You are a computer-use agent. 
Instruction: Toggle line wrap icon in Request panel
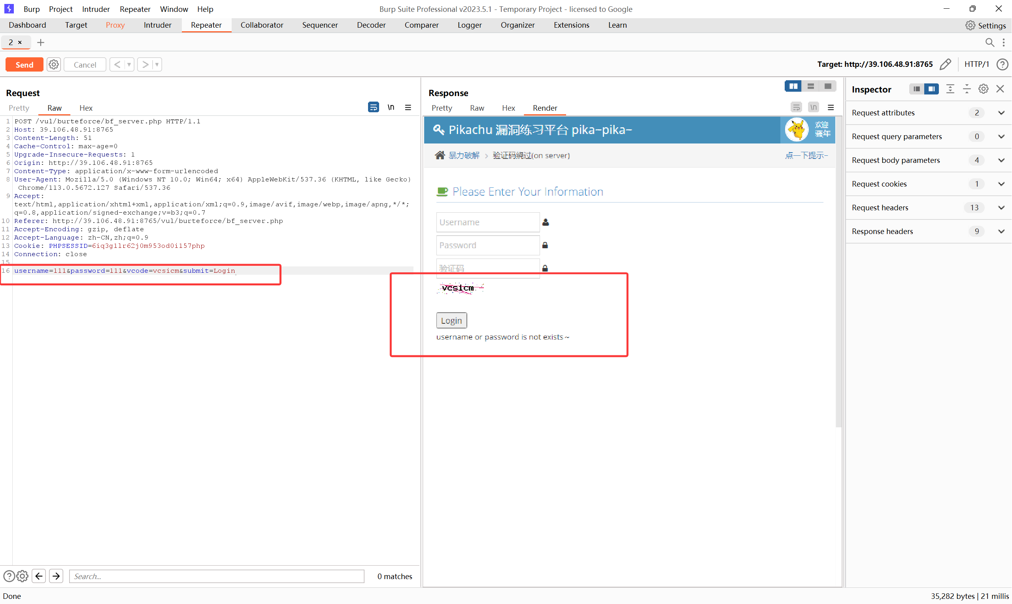point(373,107)
